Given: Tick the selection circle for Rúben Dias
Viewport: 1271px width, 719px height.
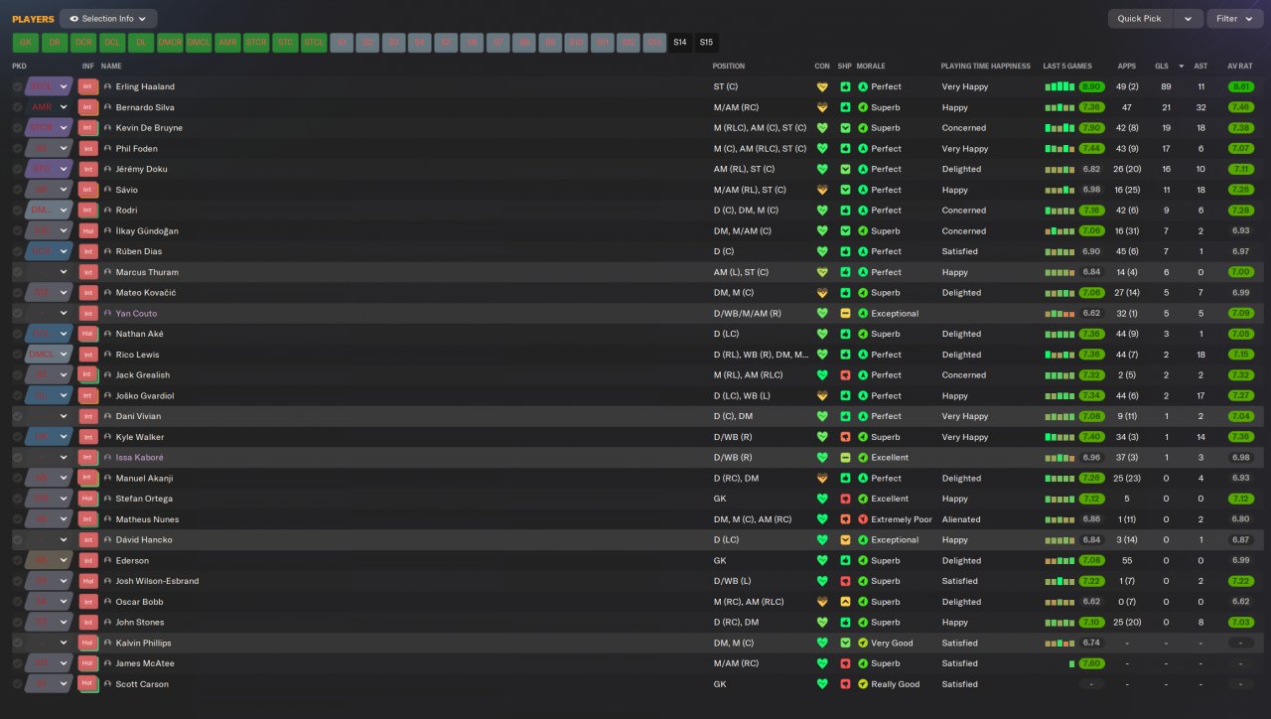Looking at the screenshot, I should click(18, 252).
